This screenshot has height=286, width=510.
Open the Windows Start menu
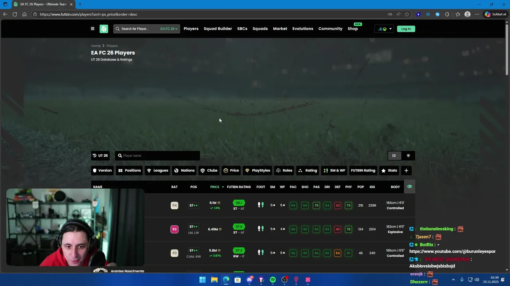pos(202,280)
